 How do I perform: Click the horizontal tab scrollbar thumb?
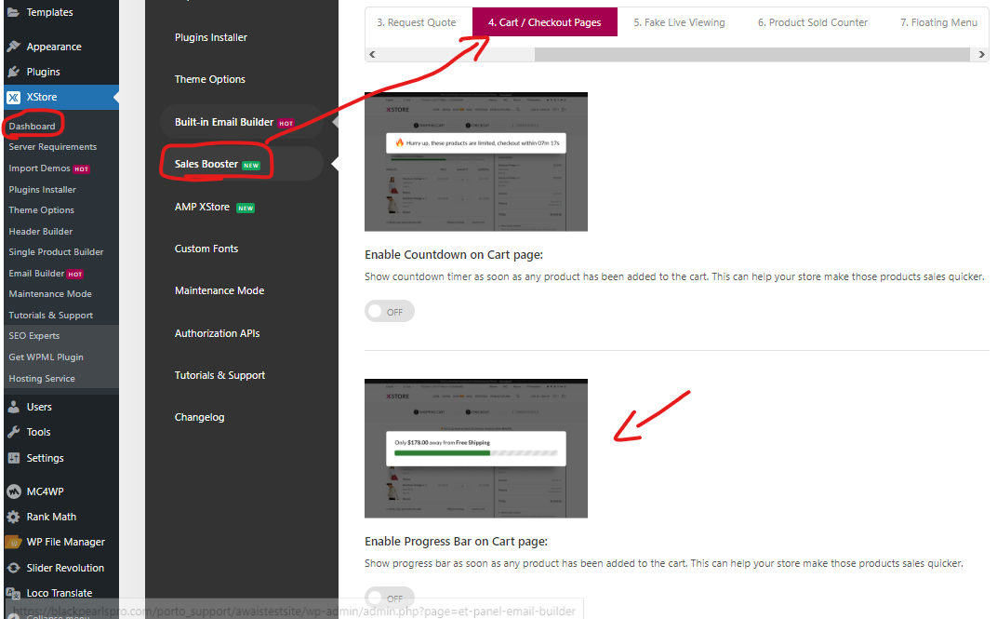click(x=751, y=55)
